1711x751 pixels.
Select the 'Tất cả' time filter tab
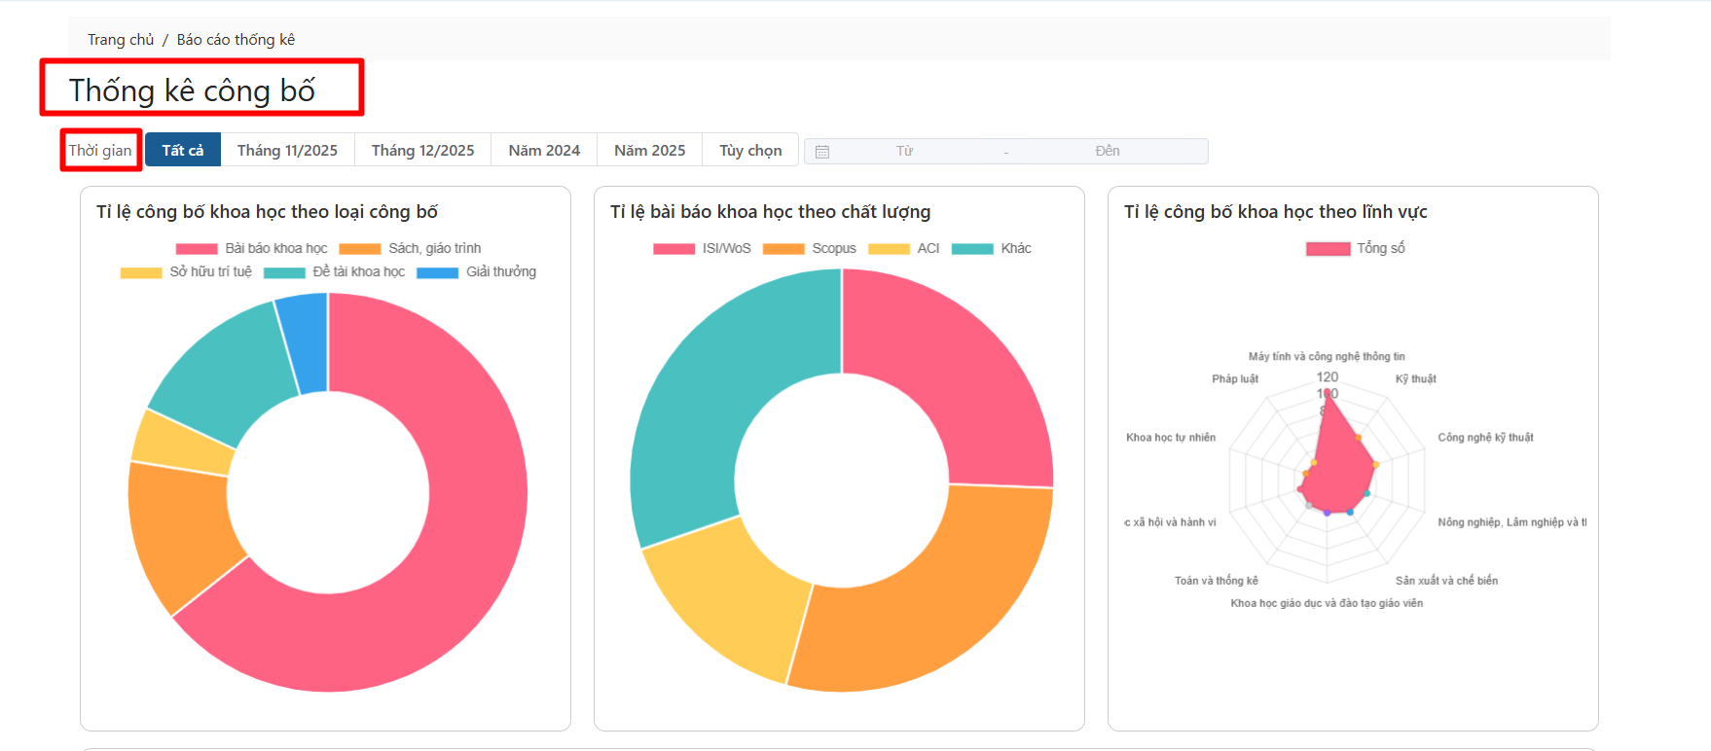point(183,151)
